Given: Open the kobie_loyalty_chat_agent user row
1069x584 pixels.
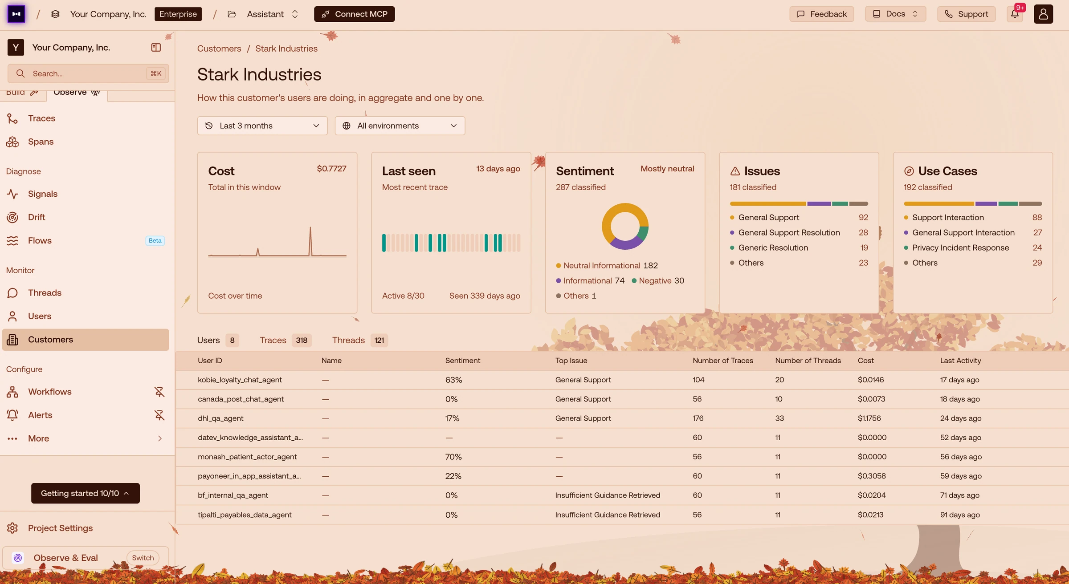Looking at the screenshot, I should coord(622,380).
